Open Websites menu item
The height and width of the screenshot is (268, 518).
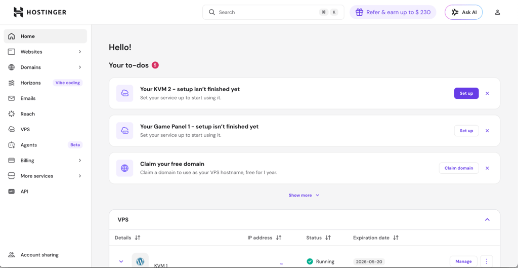[x=45, y=52]
